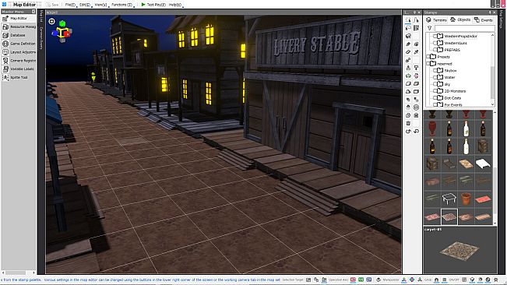Viewport: 507px width, 285px height.
Task: Open the Layout Adjustment tool
Action: click(x=19, y=52)
